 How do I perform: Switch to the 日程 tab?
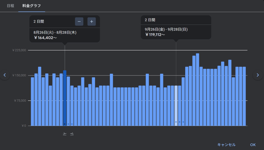10,6
